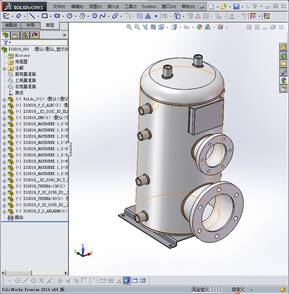This screenshot has height=294, width=289.
Task: Open the PropertyManager tab icon
Action: pyautogui.click(x=15, y=35)
